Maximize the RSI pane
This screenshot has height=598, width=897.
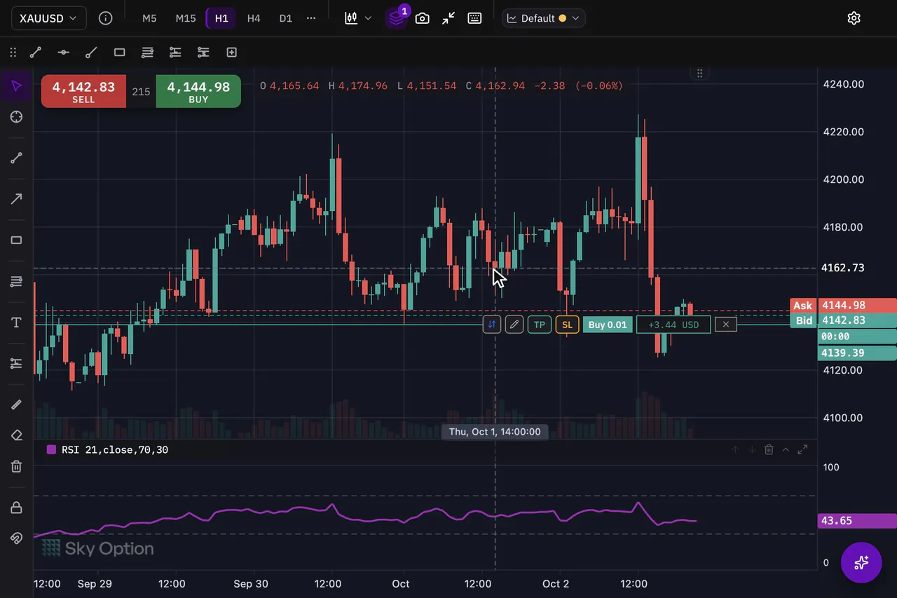[803, 450]
